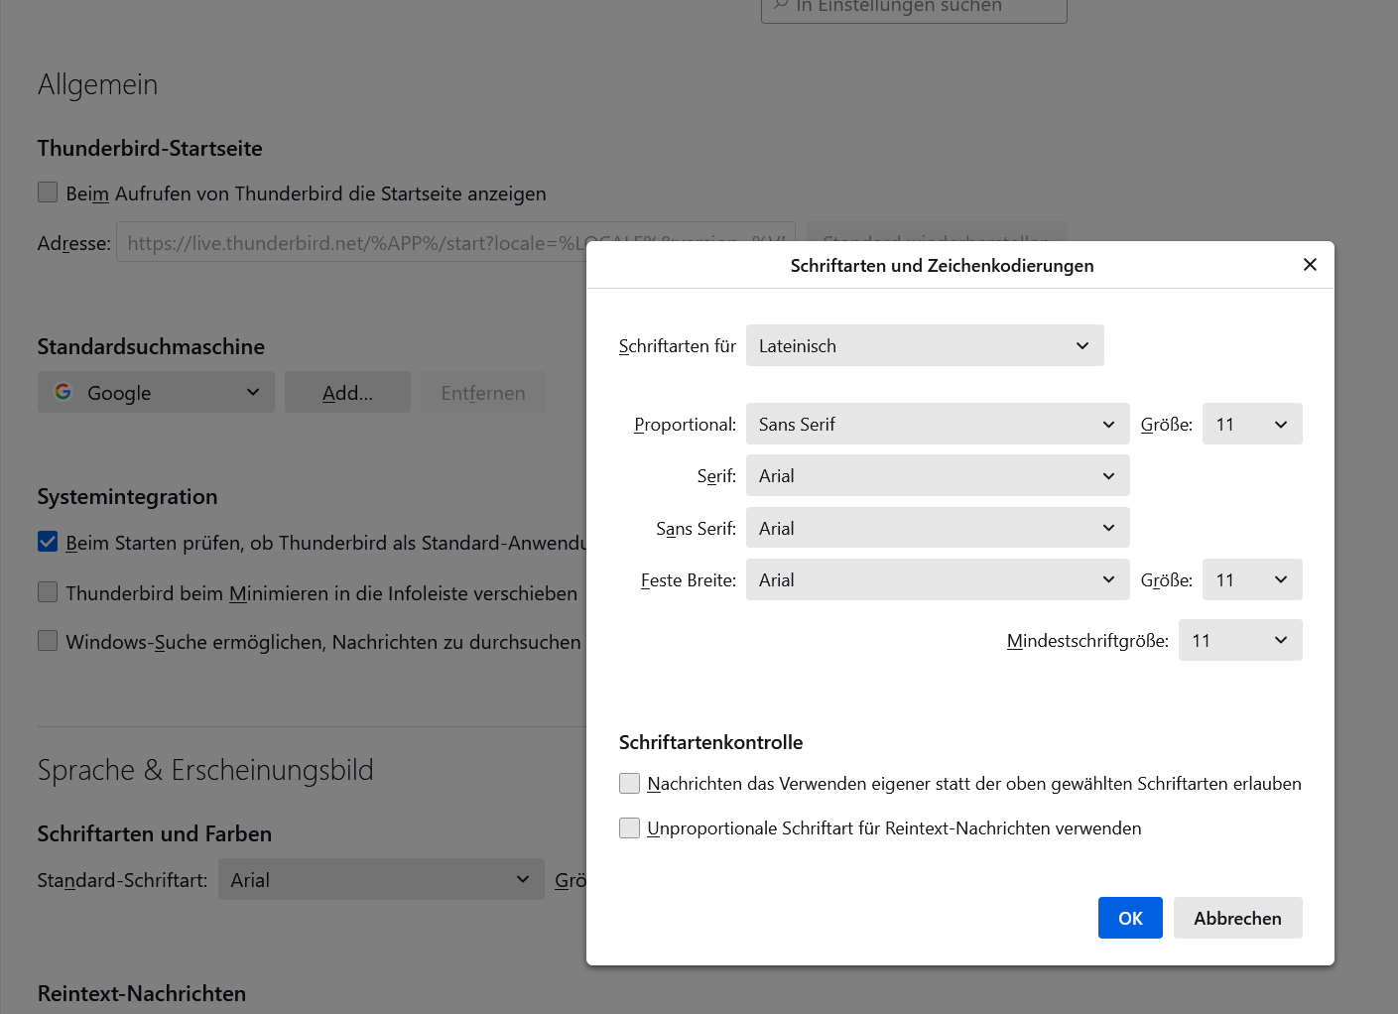Click the Google logo in search engine selector

[x=63, y=392]
